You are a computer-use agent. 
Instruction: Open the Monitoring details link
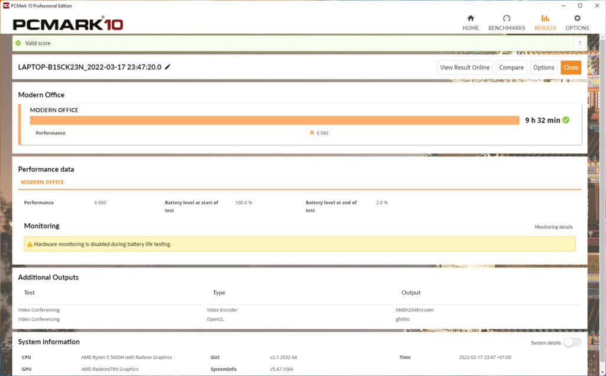click(553, 227)
